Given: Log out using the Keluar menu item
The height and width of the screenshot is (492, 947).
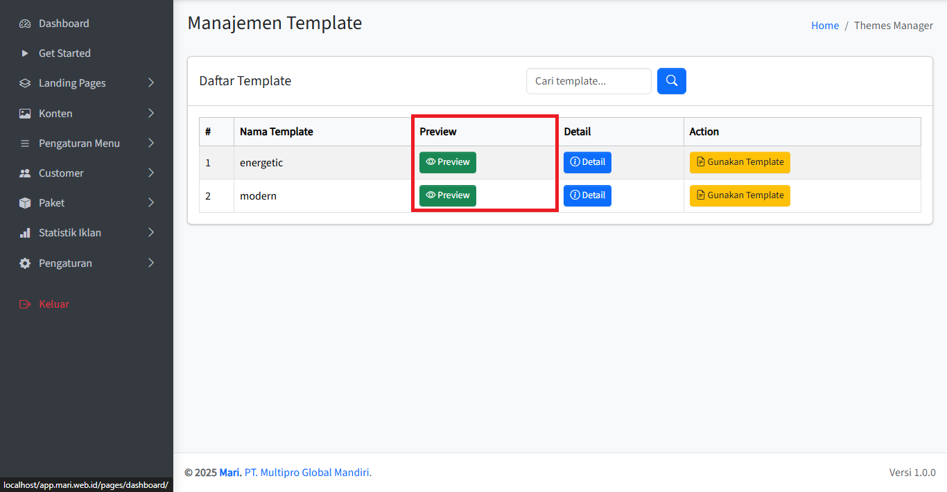Looking at the screenshot, I should click(53, 304).
